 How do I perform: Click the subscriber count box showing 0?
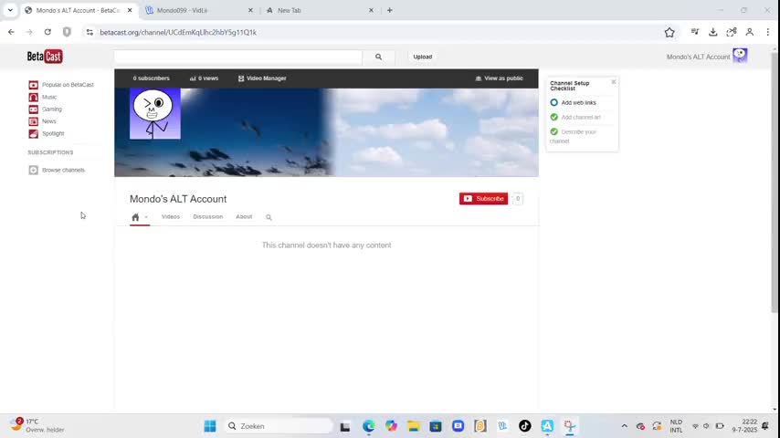coord(517,198)
